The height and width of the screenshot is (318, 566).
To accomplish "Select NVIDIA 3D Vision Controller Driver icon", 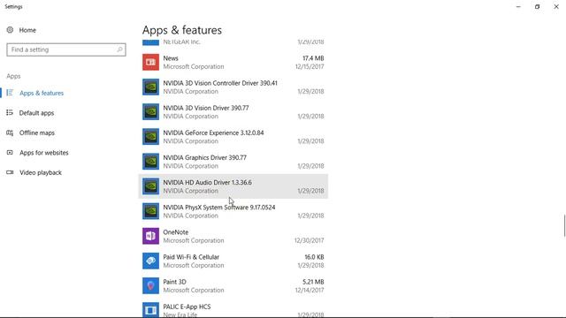I will [x=150, y=87].
